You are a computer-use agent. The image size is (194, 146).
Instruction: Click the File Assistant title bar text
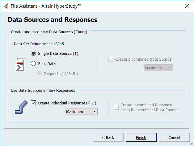(46, 6)
